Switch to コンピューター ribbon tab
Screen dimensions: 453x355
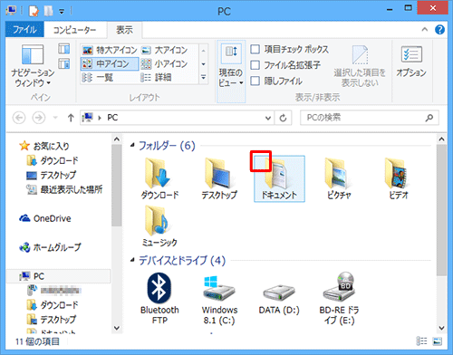pos(74,30)
